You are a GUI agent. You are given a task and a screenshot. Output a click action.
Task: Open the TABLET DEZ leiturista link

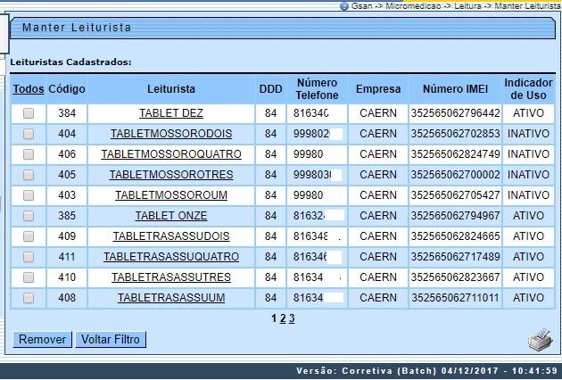171,113
